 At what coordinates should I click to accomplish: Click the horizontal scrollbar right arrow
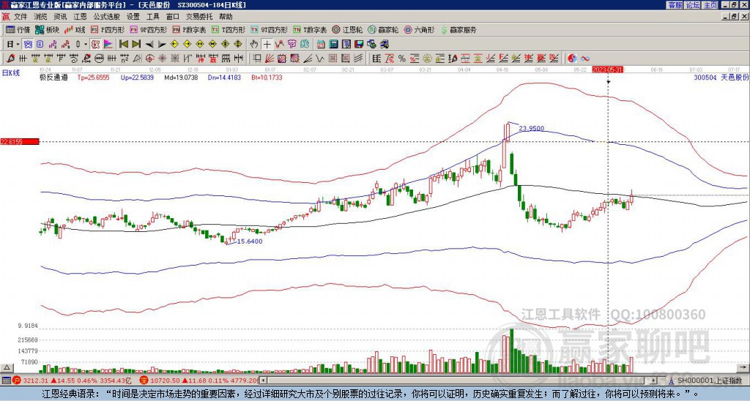[x=653, y=381]
